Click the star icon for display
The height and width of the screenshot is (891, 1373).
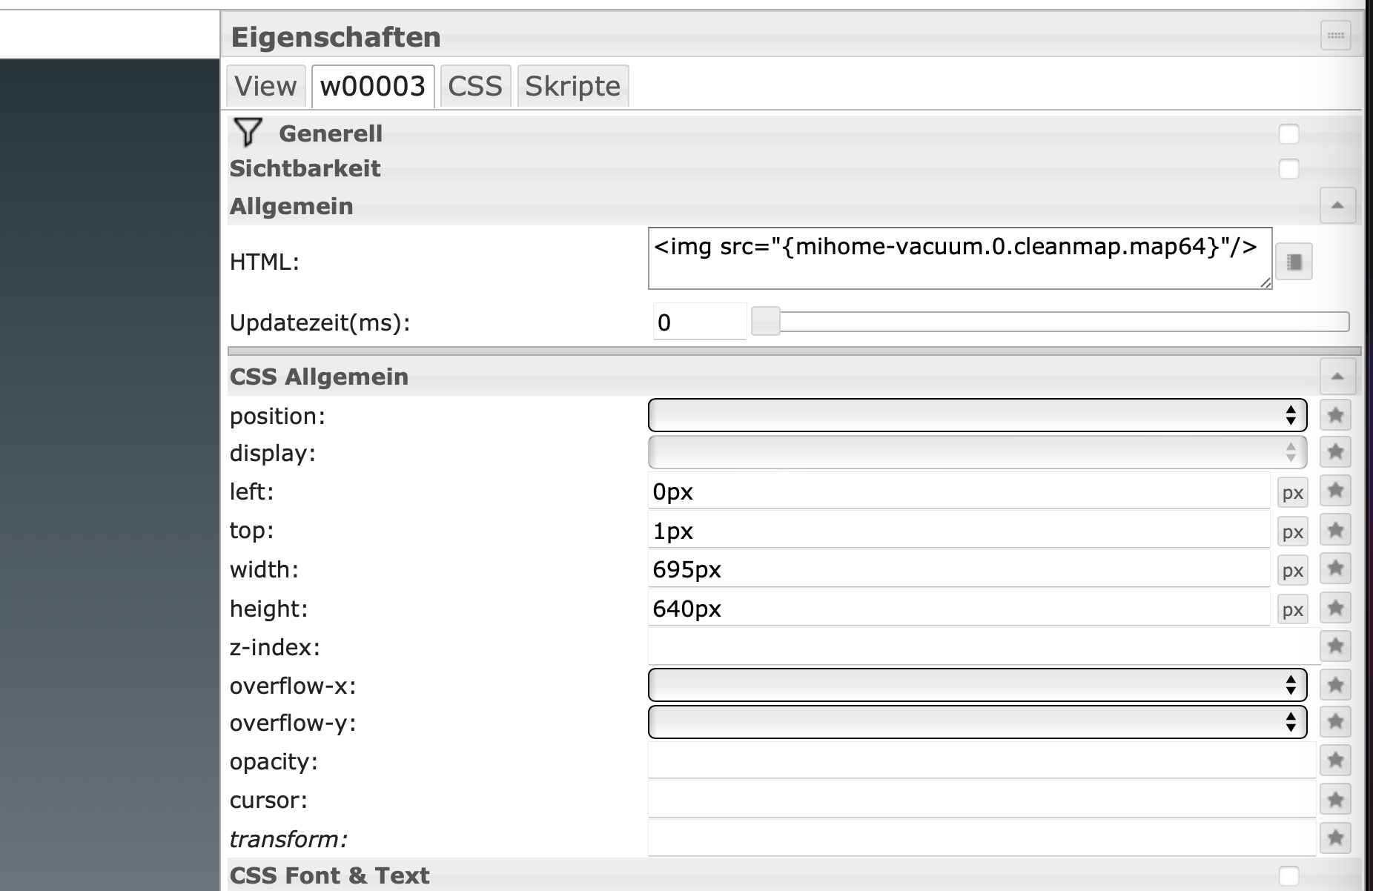(x=1335, y=451)
